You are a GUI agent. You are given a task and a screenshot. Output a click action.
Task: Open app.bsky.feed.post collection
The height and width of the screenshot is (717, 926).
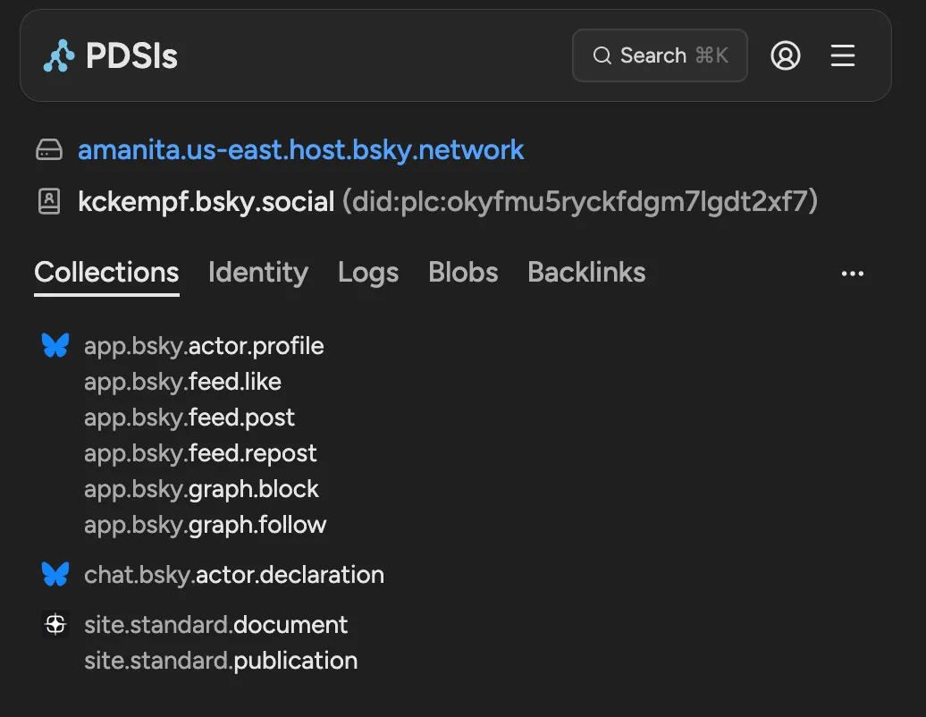click(x=189, y=418)
